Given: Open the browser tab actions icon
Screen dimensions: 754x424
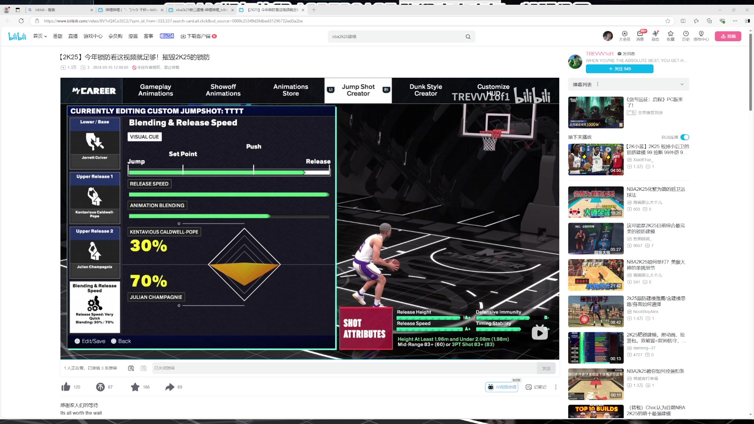Looking at the screenshot, I should click(x=18, y=10).
